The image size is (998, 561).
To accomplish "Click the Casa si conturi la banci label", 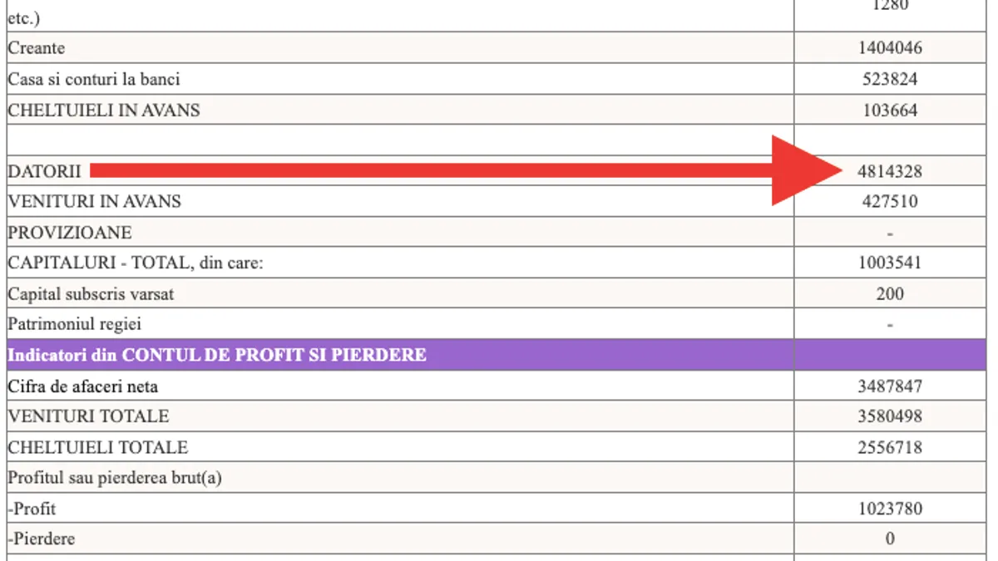I will pos(94,79).
